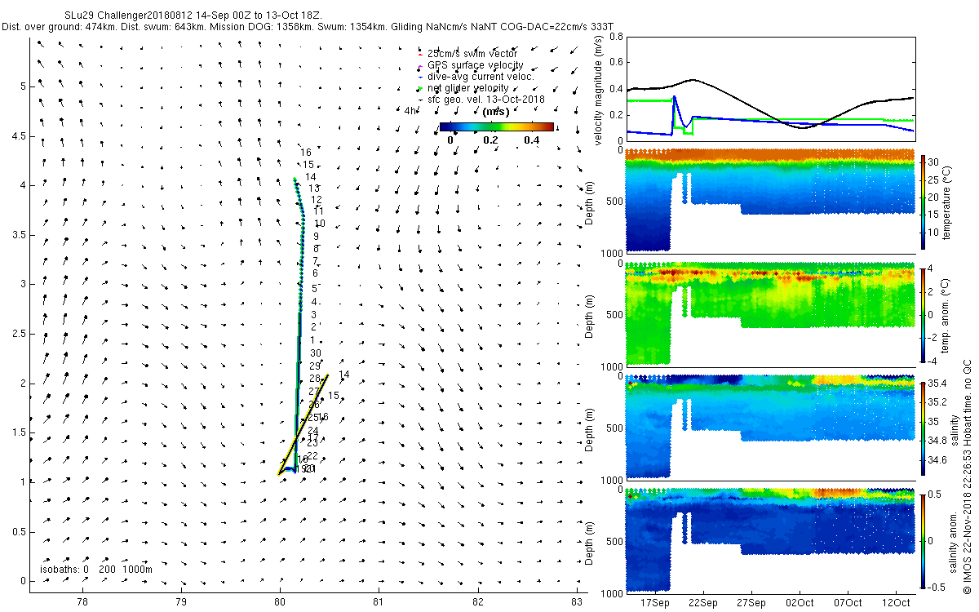
Task: Click the black sfc geo. vel. legend marker
Action: (419, 100)
